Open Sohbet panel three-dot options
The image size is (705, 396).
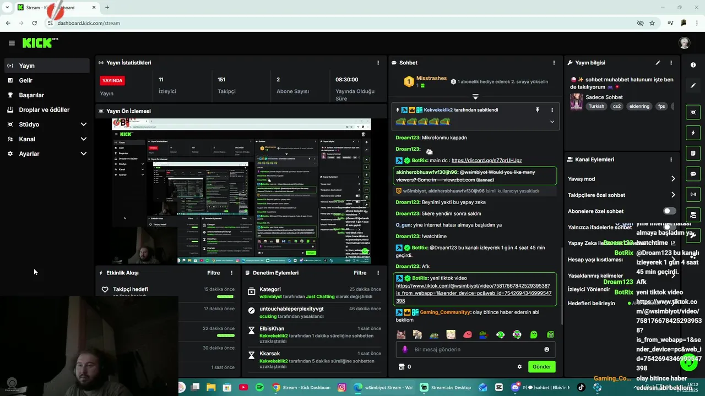pos(555,63)
